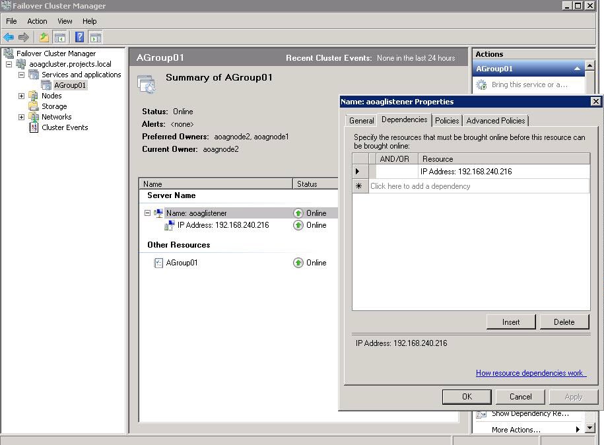Open How resource dependencies work link
The image size is (604, 445).
click(x=530, y=373)
